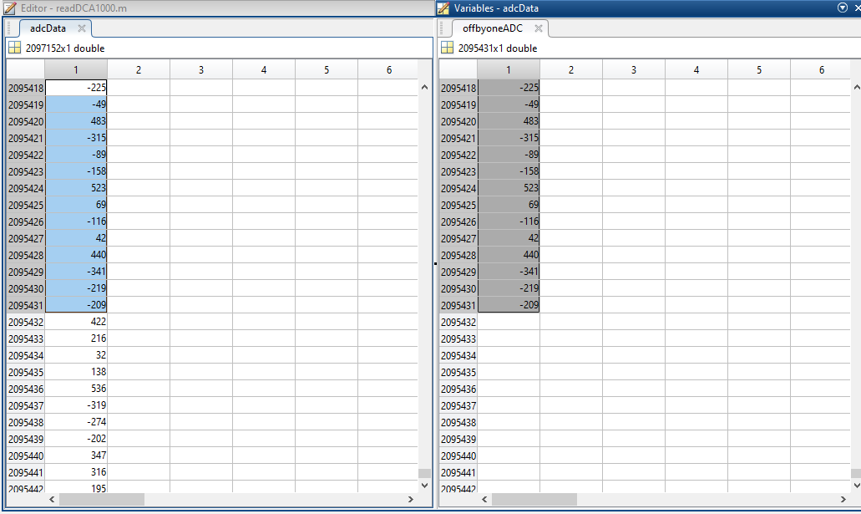Select the offbyoneADC tab
The width and height of the screenshot is (861, 514).
tap(493, 28)
